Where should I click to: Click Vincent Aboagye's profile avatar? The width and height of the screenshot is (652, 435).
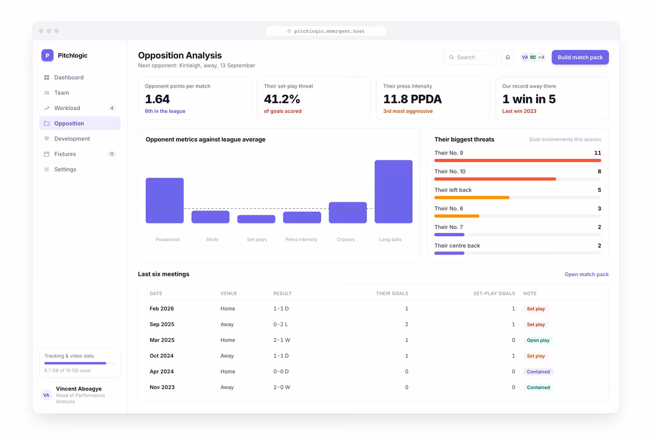46,395
